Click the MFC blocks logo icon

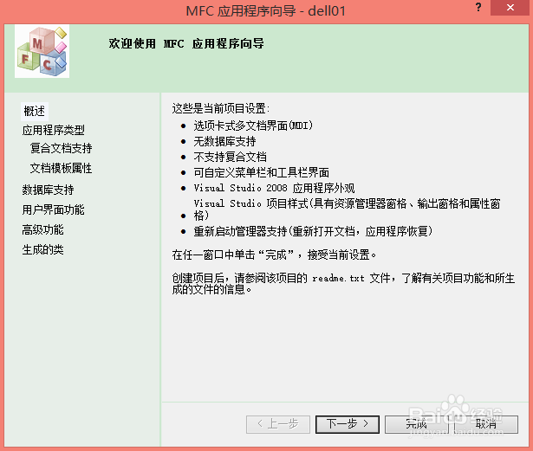(x=42, y=51)
